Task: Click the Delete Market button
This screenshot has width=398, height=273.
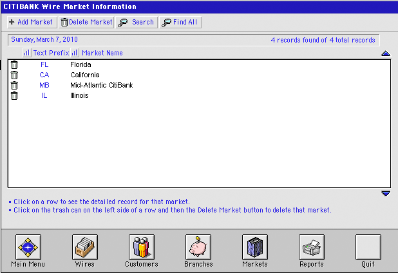Action: [86, 22]
